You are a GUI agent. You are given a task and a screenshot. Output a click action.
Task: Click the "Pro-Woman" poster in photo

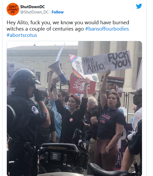113,85
